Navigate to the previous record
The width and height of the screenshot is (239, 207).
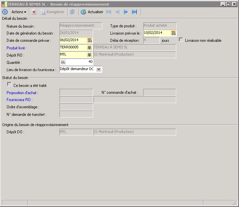(x=117, y=12)
